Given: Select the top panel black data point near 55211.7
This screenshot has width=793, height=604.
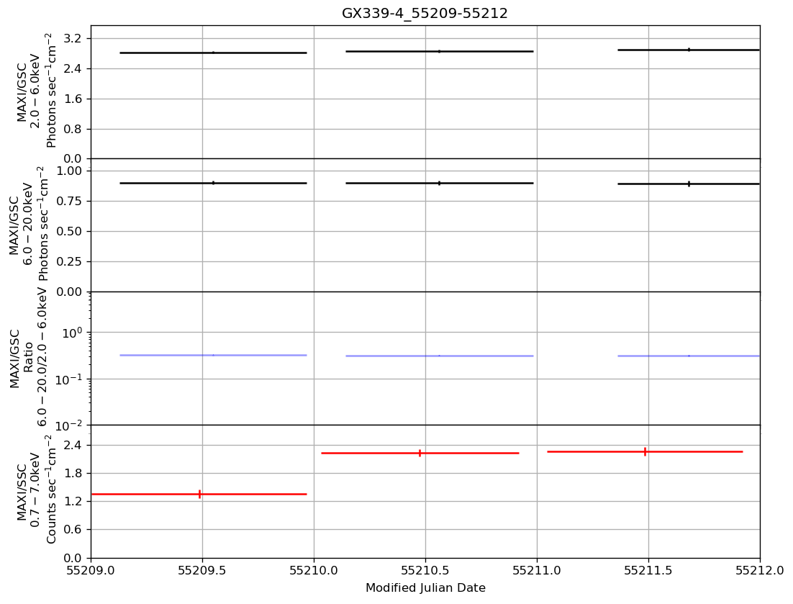Looking at the screenshot, I should coord(689,50).
